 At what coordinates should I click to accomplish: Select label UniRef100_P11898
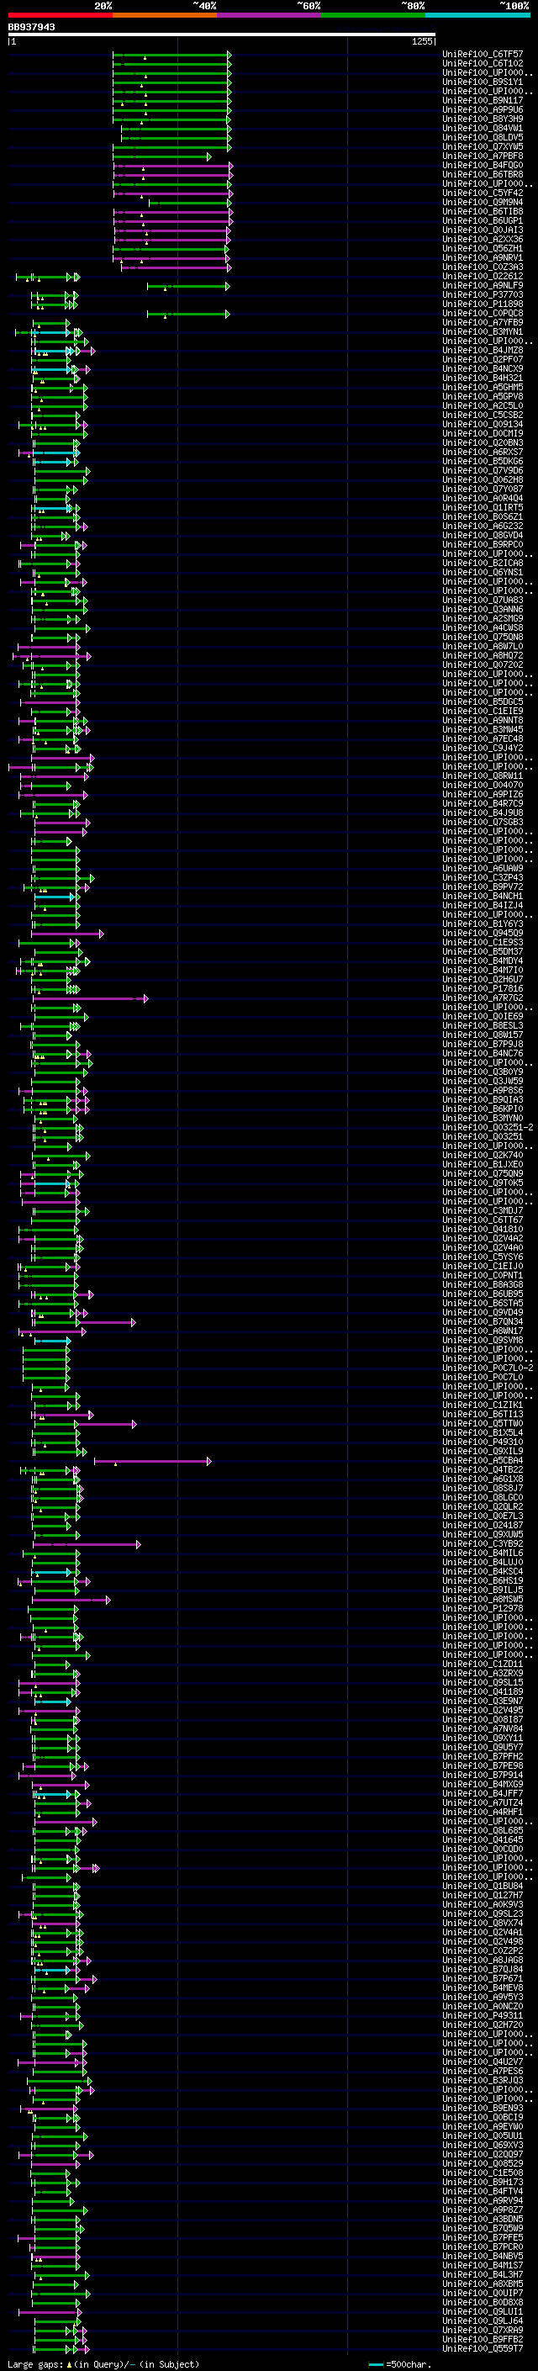point(483,304)
